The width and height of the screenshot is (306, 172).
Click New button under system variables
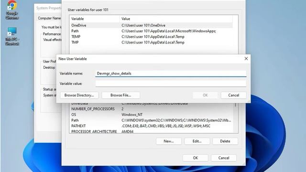coord(169,141)
